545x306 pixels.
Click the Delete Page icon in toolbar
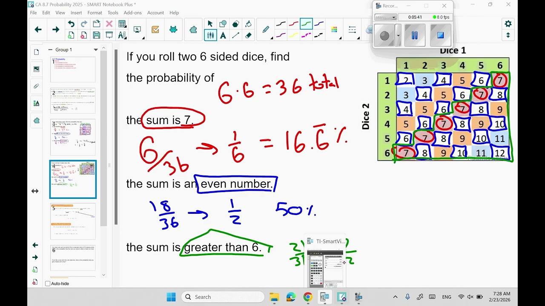coord(84,35)
